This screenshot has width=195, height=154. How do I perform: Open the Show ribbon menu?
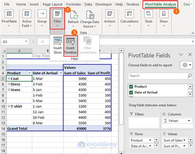tap(164, 18)
